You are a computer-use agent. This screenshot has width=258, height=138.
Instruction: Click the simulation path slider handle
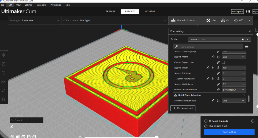tap(157, 137)
